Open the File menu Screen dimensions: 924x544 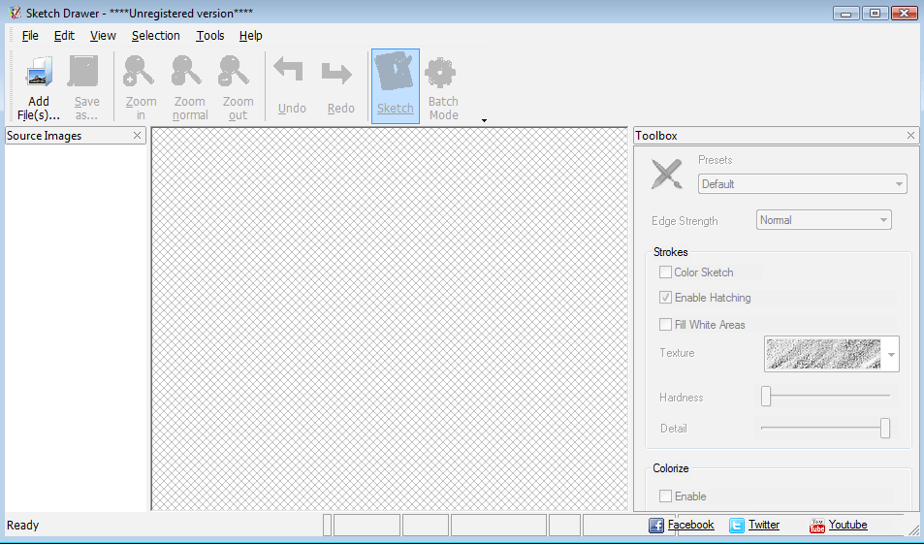30,35
